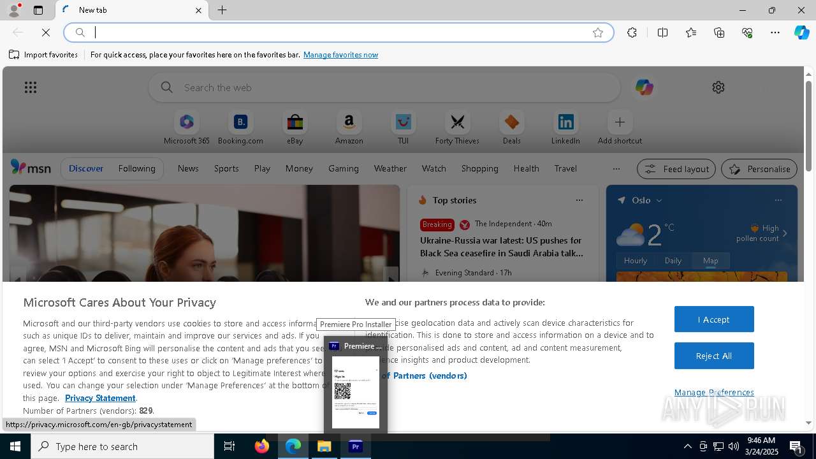Click the address bar field
Viewport: 816px width, 459px height.
pos(338,33)
